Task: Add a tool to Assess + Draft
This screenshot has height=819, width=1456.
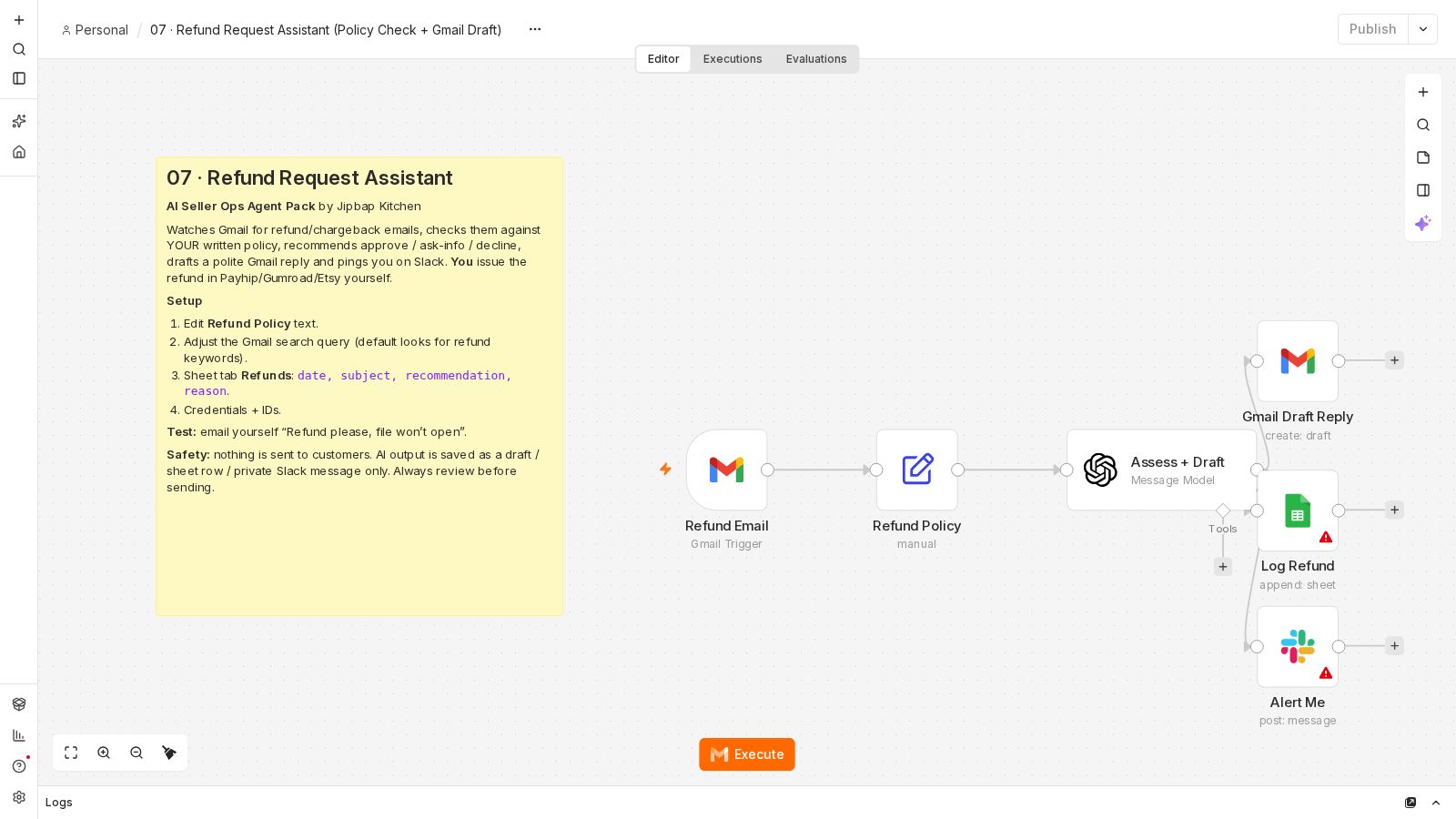Action: [1223, 567]
